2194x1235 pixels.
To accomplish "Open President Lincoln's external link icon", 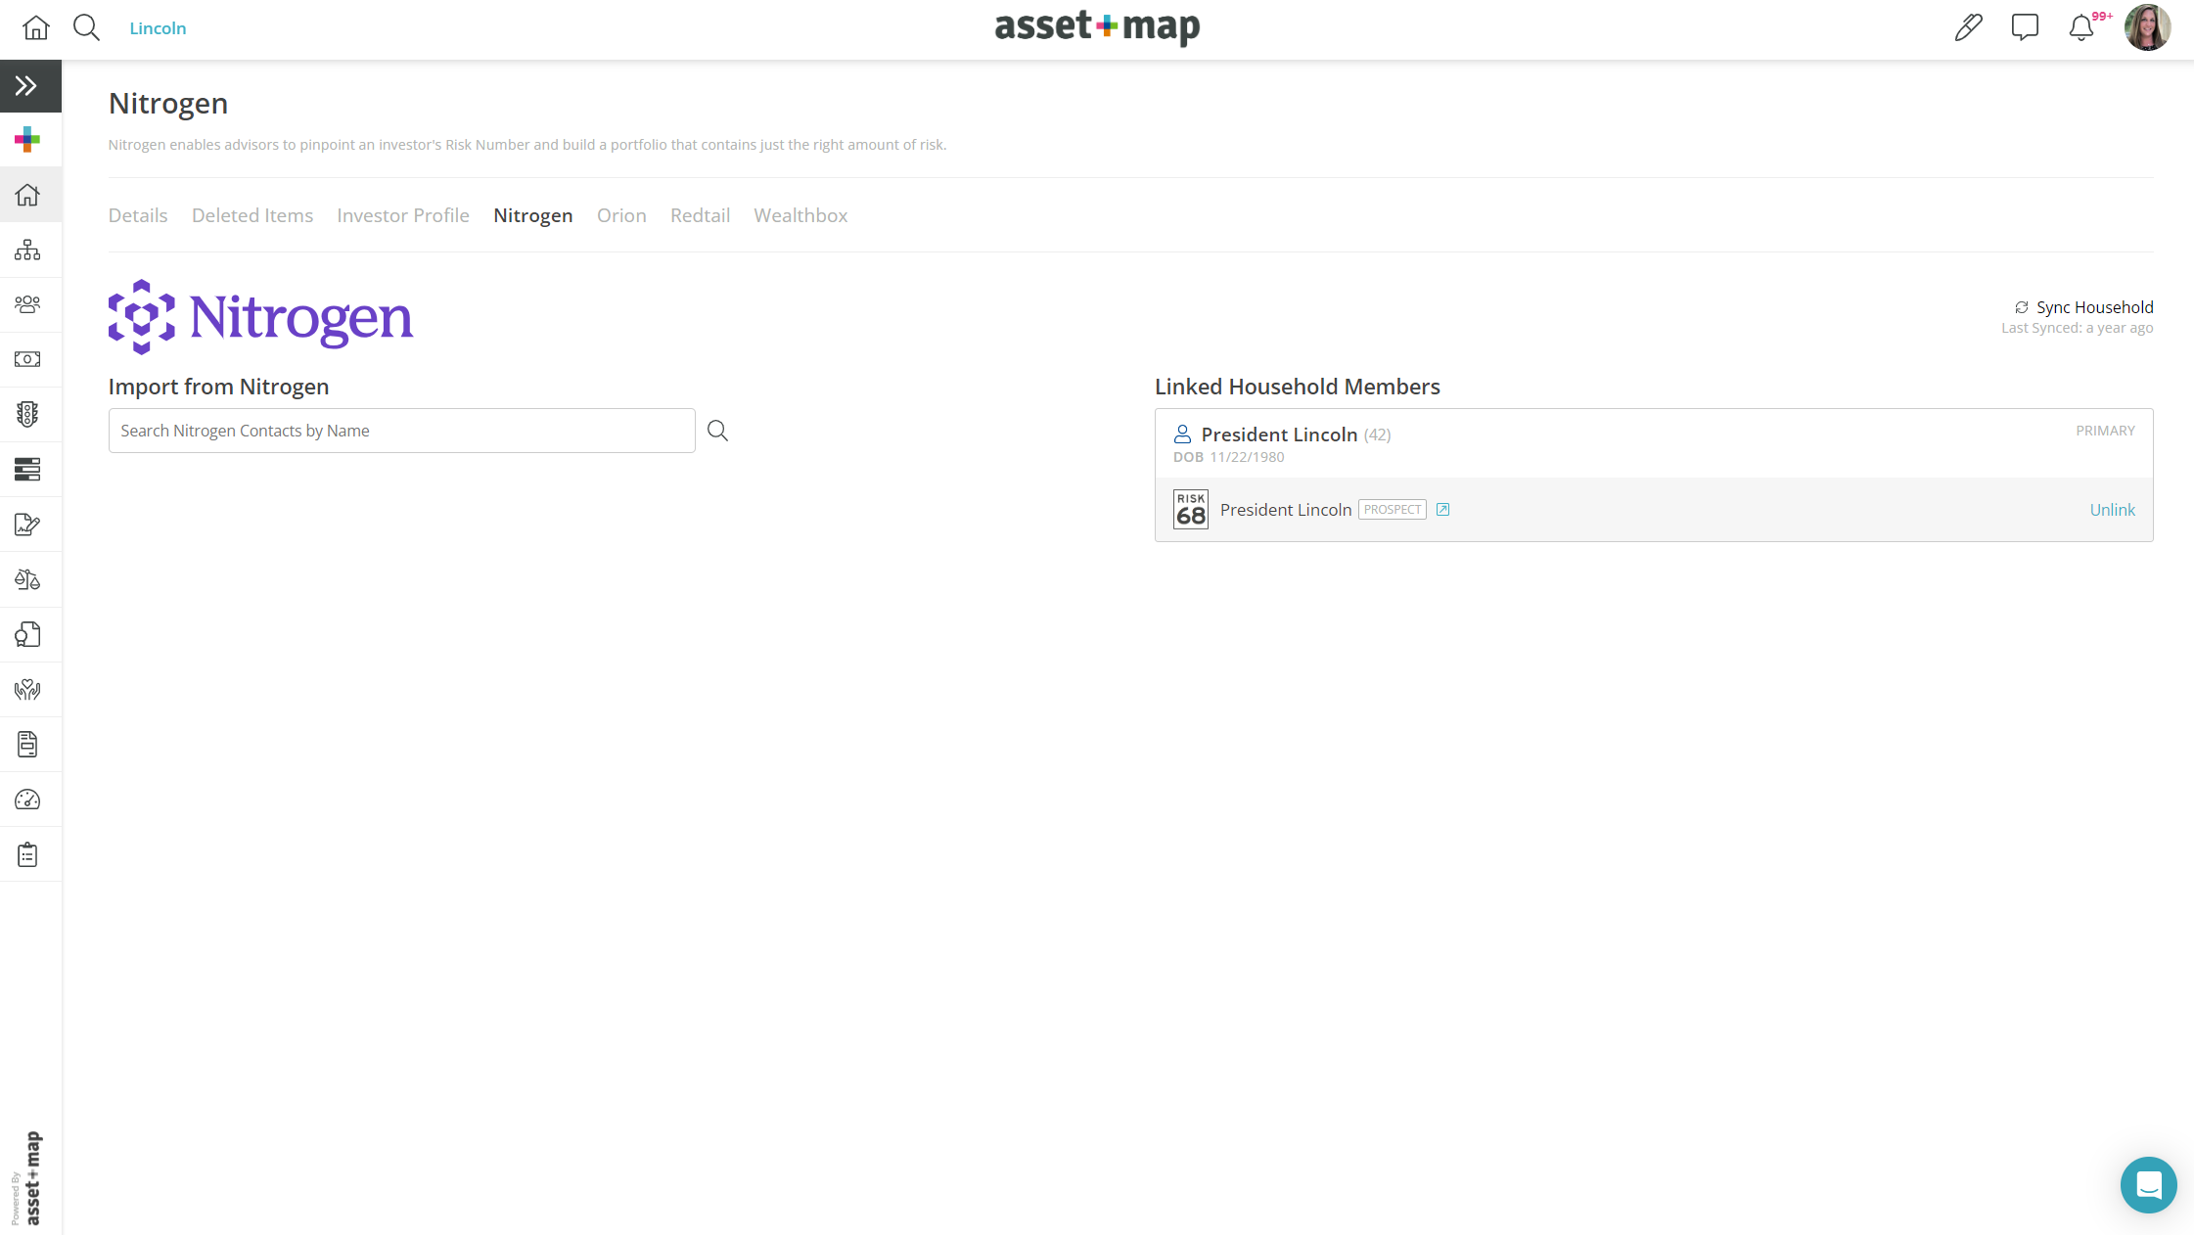I will 1442,510.
